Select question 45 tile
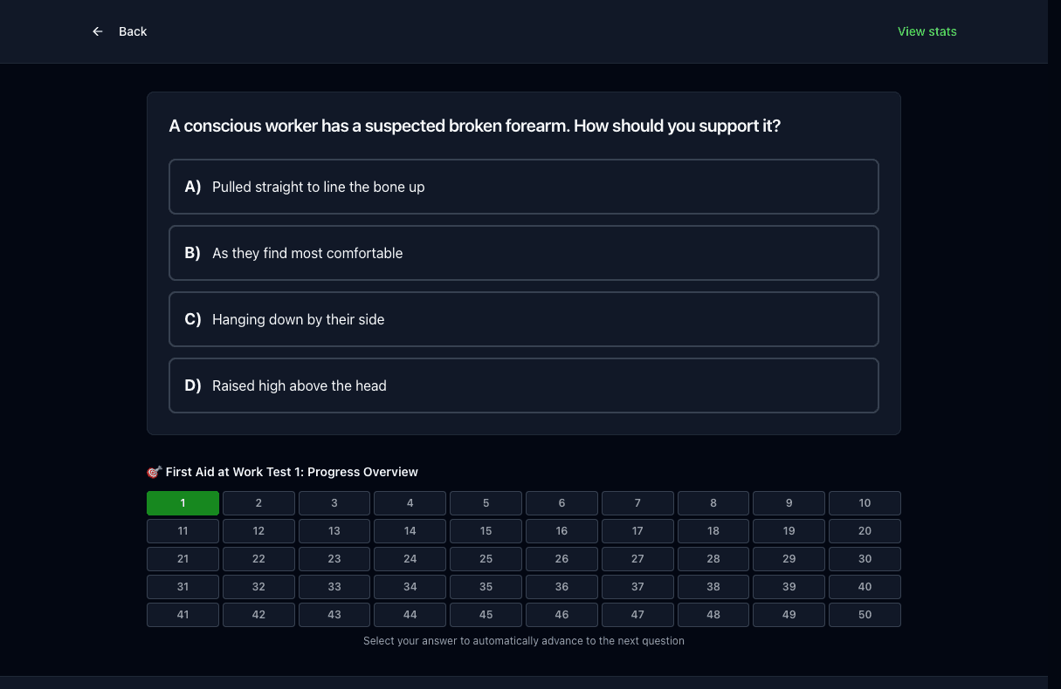The image size is (1061, 689). coord(486,615)
